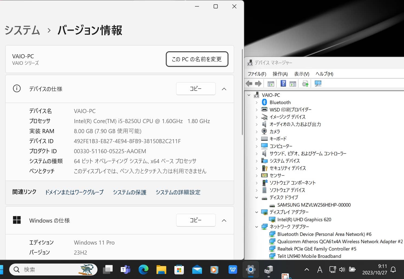Select Bluetooth Device (Personal Area Network) #6
Viewport: 404px width, 279px height.
324,234
